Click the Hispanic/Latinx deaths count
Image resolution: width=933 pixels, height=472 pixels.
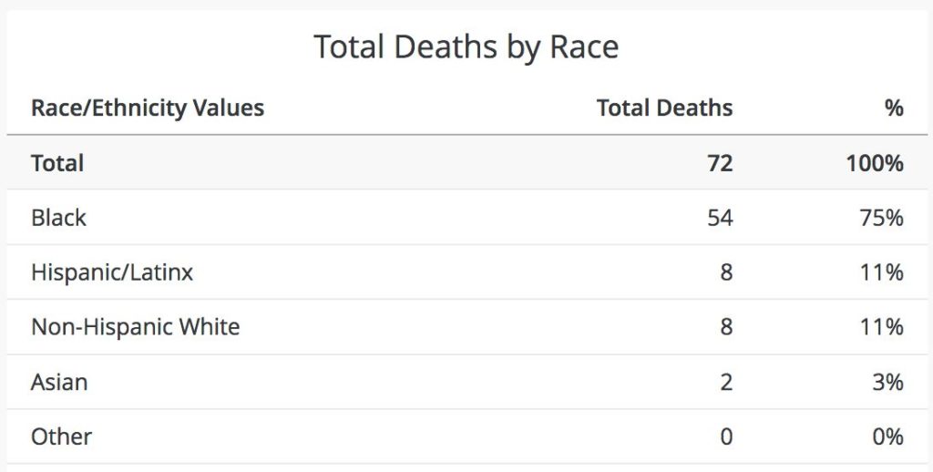pos(726,272)
